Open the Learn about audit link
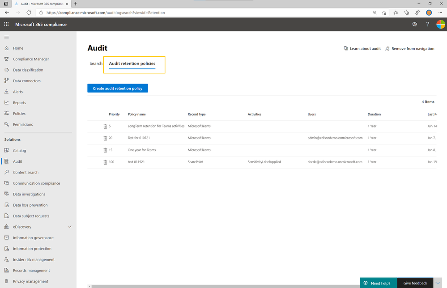 [362, 49]
